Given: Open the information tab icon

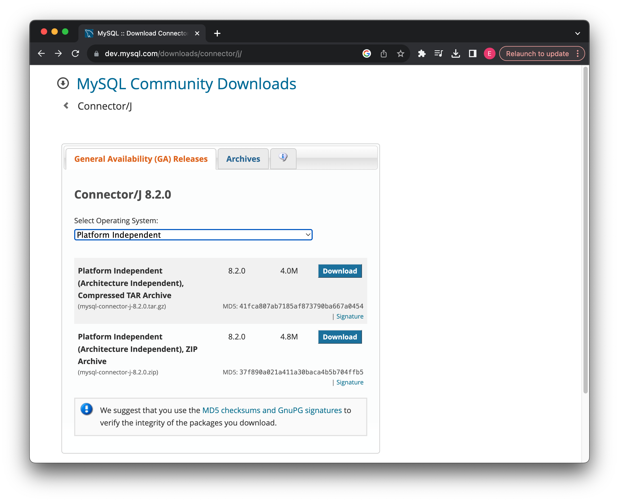Looking at the screenshot, I should click(283, 158).
